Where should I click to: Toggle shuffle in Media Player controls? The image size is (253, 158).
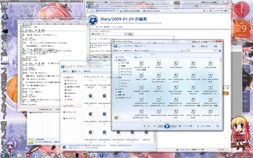point(144,126)
